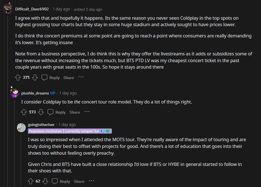This screenshot has height=187, width=261.
Task: Open more options on Difficult_Deer6902's comment
Action: [81, 77]
